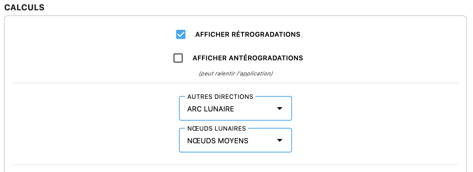
Task: Click the 'peut ralentir l'application' note
Action: coord(235,74)
